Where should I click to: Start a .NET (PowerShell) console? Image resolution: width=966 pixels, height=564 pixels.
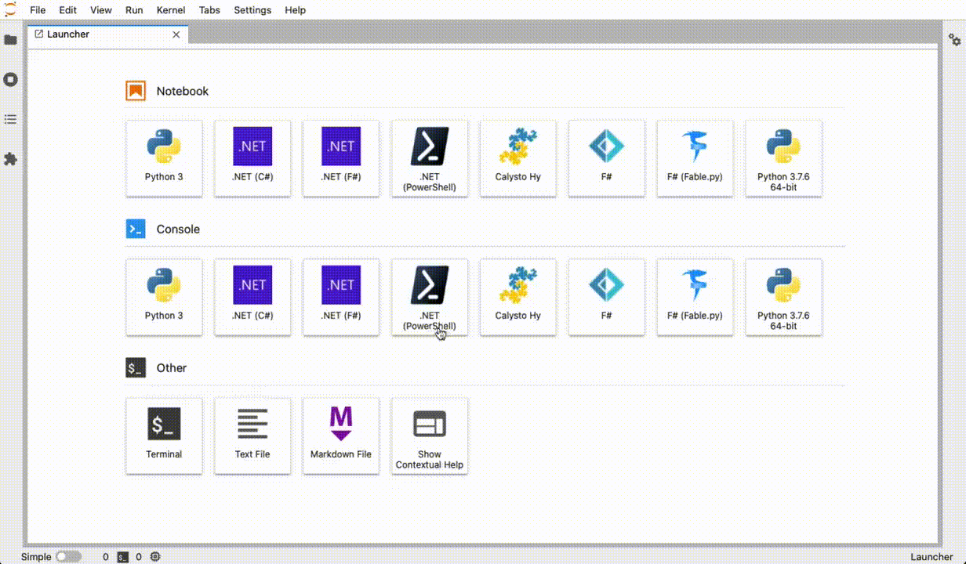pyautogui.click(x=430, y=297)
